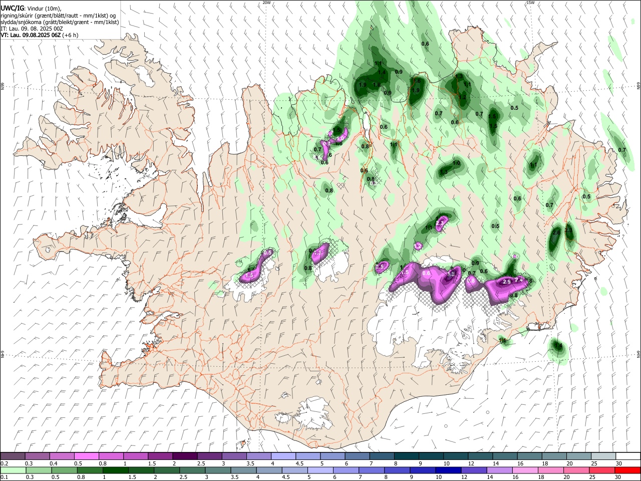Click the '2.6' precipitation value on map
The height and width of the screenshot is (481, 641).
pyautogui.click(x=556, y=233)
